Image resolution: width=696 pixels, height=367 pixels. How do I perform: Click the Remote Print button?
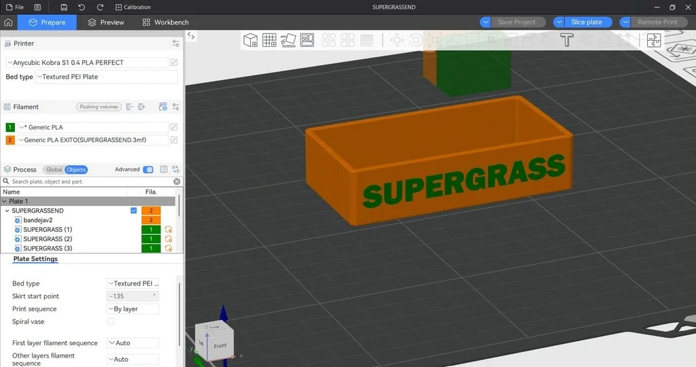(x=659, y=22)
